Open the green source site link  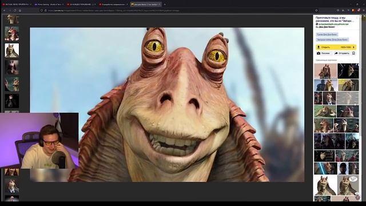coord(333,24)
